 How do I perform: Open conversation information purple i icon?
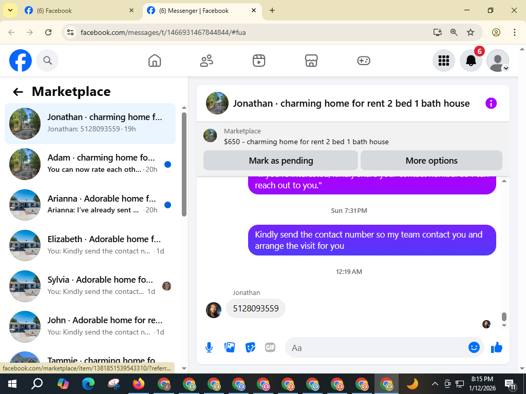point(491,104)
